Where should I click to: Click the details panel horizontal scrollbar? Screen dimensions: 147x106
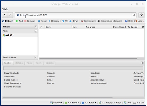(x=58, y=98)
